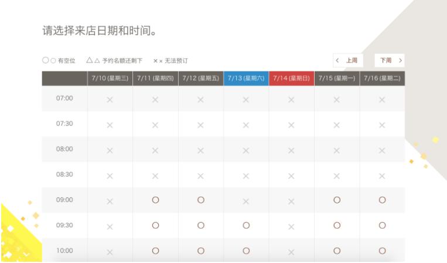Go to previous week (上周)
This screenshot has width=447, height=263.
(x=348, y=60)
